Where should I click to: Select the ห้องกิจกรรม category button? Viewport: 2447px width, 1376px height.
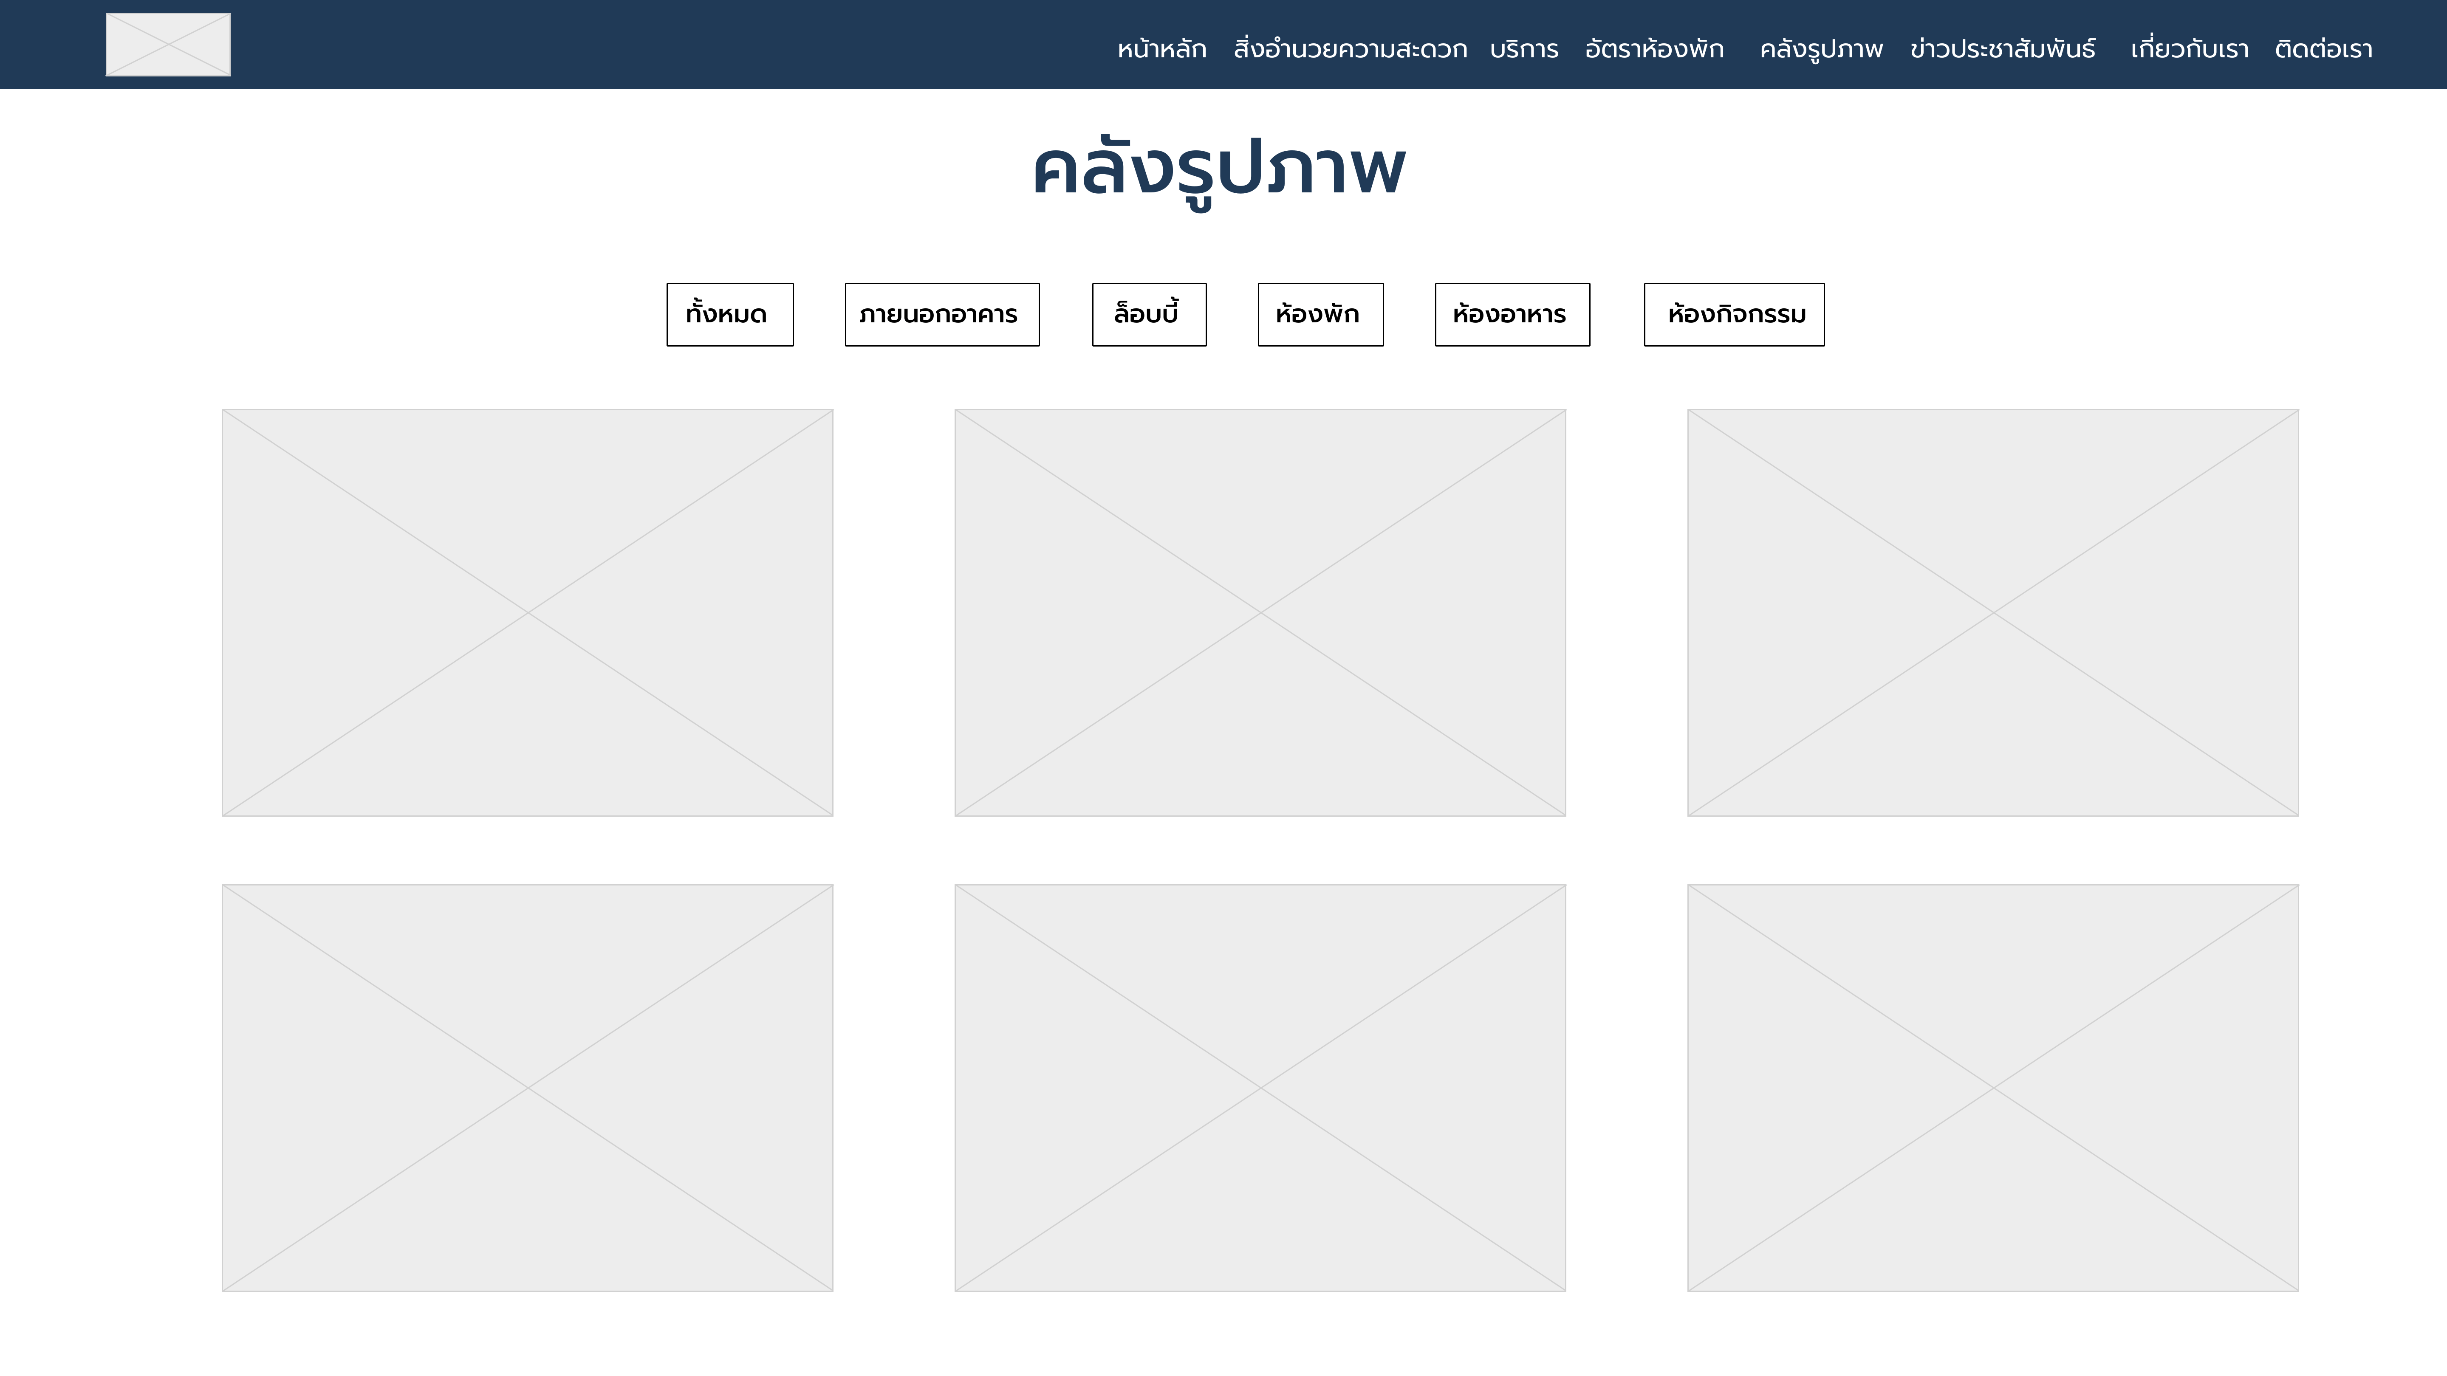(x=1735, y=314)
